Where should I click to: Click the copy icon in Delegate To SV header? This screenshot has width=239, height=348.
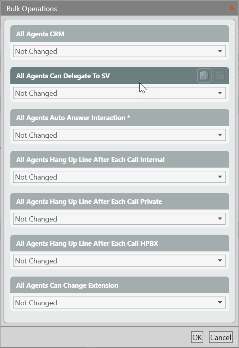pyautogui.click(x=204, y=75)
